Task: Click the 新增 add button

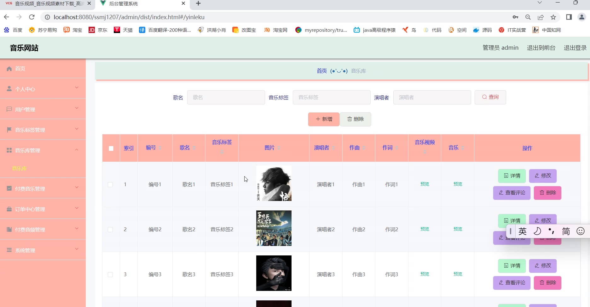Action: pos(324,119)
